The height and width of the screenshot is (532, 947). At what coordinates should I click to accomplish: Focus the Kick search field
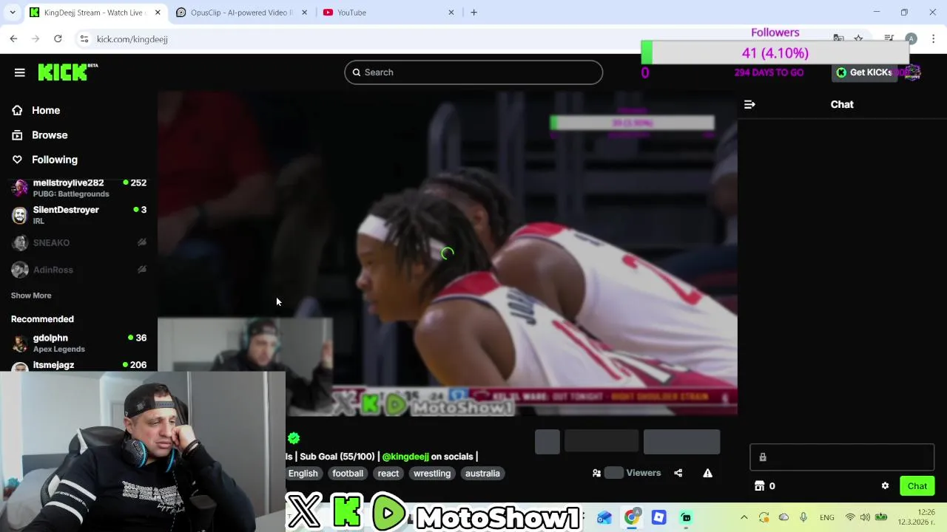click(473, 72)
